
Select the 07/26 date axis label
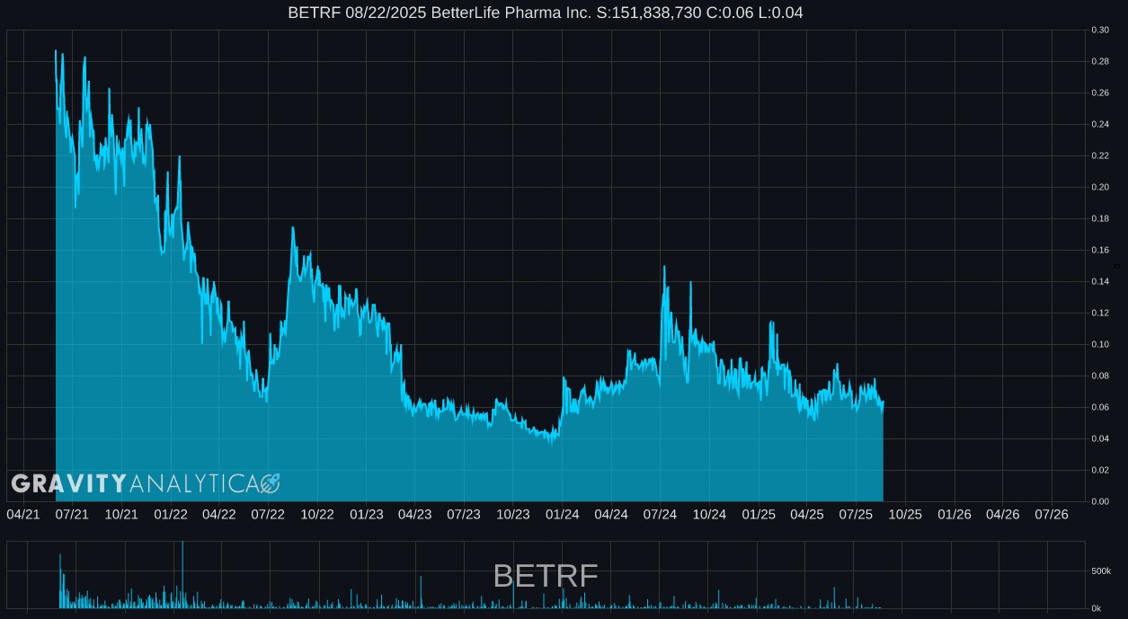coord(1052,515)
